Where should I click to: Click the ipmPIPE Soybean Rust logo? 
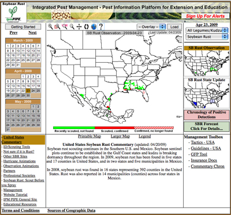[14, 13]
